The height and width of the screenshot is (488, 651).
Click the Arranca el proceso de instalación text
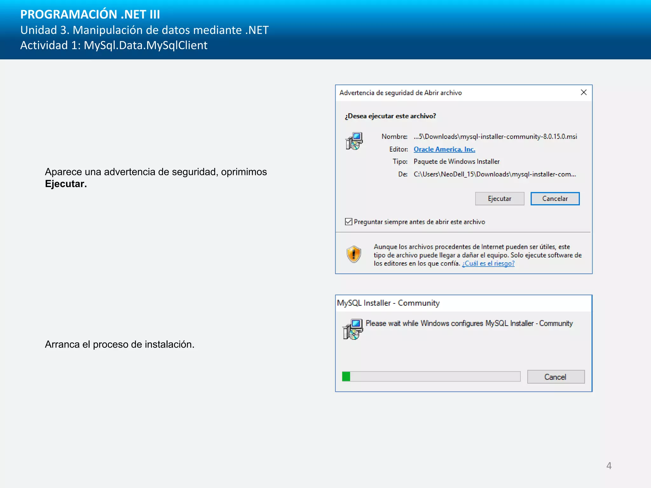pyautogui.click(x=120, y=344)
